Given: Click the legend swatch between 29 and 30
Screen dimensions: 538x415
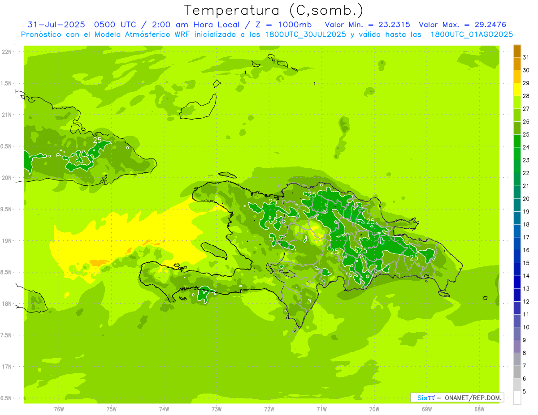Looking at the screenshot, I should tap(517, 77).
